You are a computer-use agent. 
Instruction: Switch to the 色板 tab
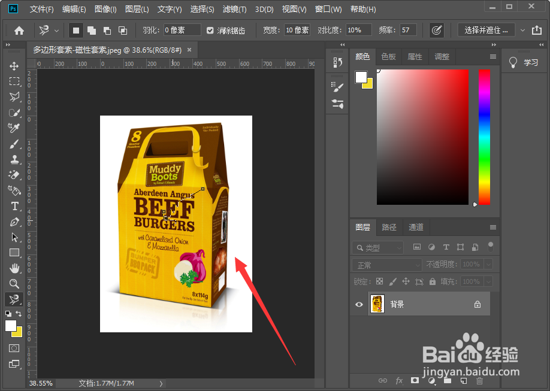388,56
